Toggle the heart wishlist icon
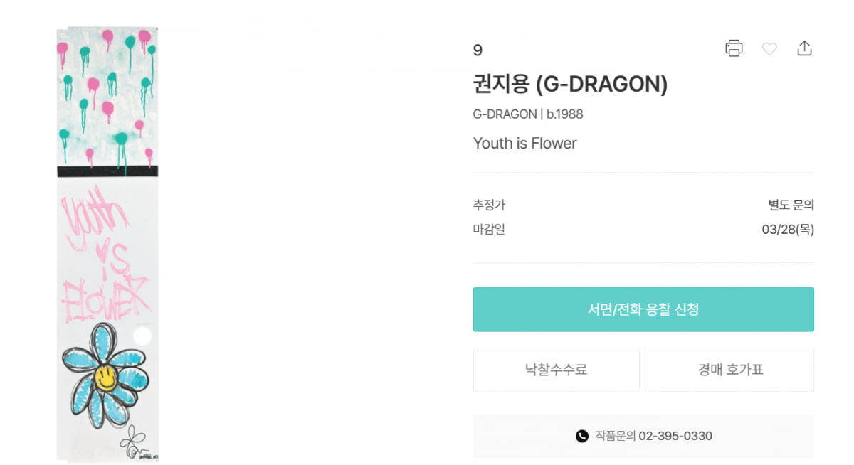 click(x=769, y=48)
